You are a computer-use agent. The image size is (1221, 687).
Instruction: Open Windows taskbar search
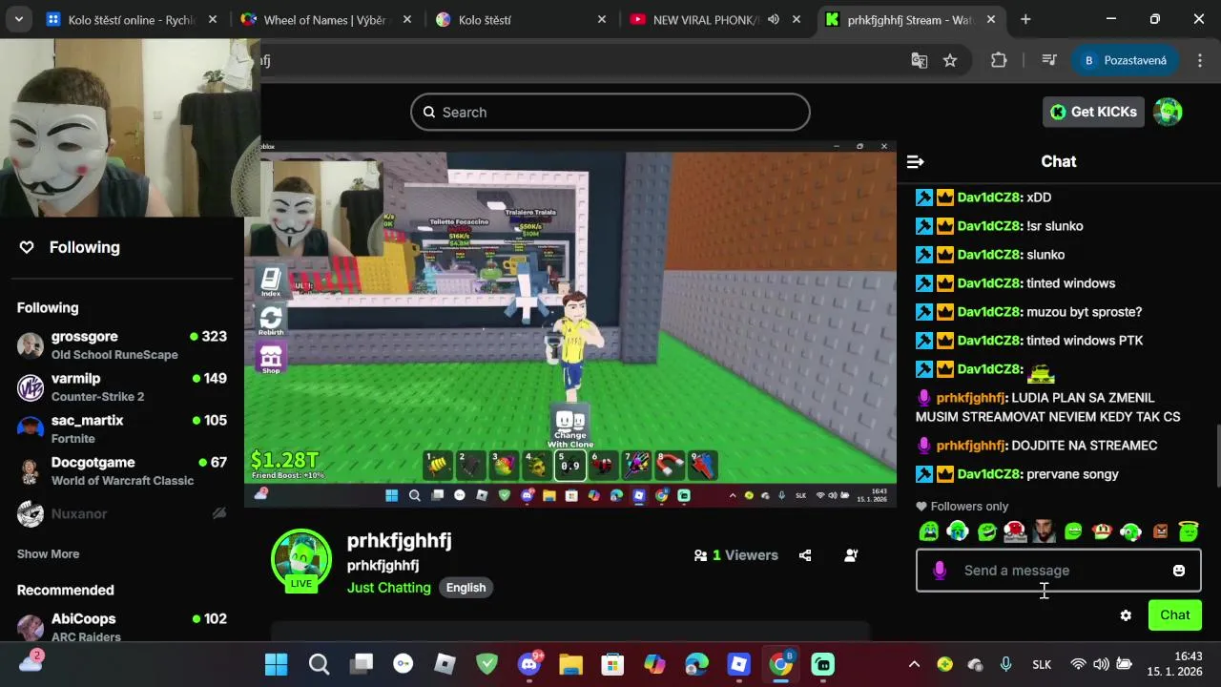pos(319,664)
